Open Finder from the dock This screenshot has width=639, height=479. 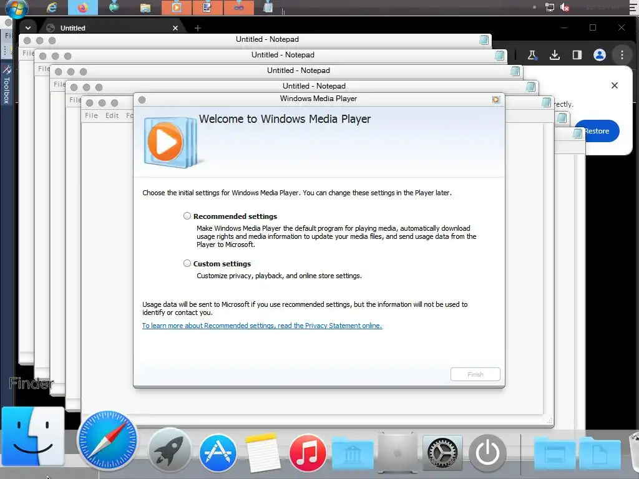pyautogui.click(x=32, y=436)
